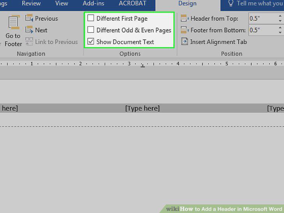
Task: Click the Go to Footer icon
Action: pyautogui.click(x=14, y=22)
